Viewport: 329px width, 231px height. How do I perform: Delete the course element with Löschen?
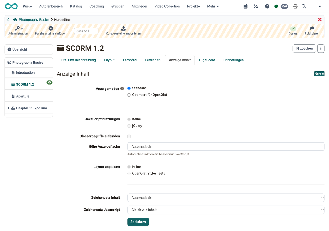pos(304,48)
